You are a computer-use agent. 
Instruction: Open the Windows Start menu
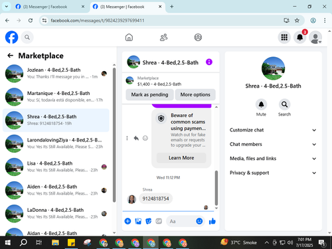pos(7,243)
